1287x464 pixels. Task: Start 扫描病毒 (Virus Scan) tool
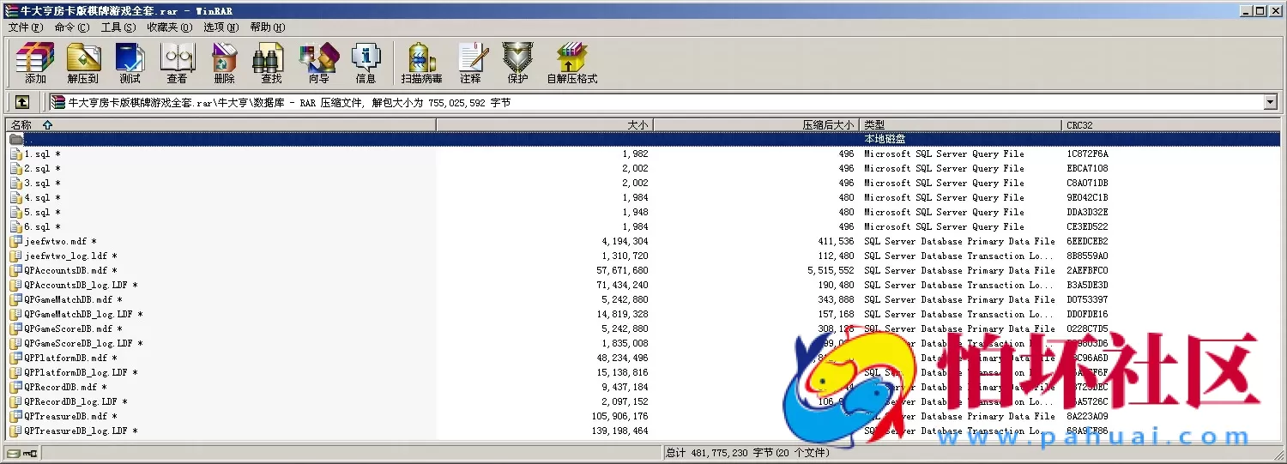point(421,63)
